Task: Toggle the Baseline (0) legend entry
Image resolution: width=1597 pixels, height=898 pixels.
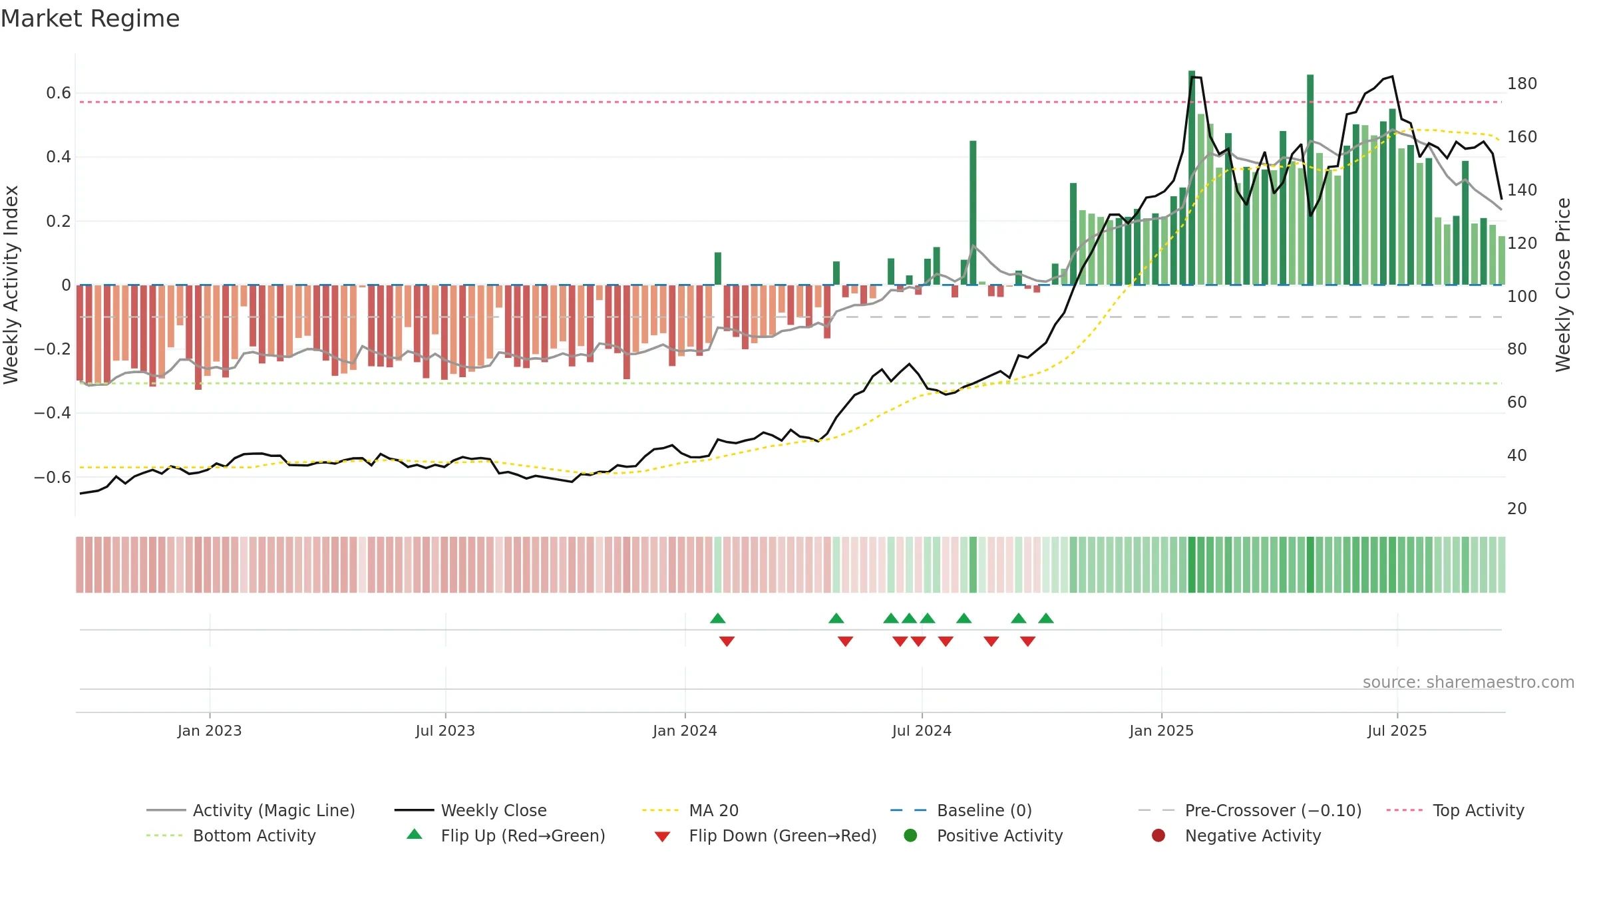Action: tap(961, 810)
